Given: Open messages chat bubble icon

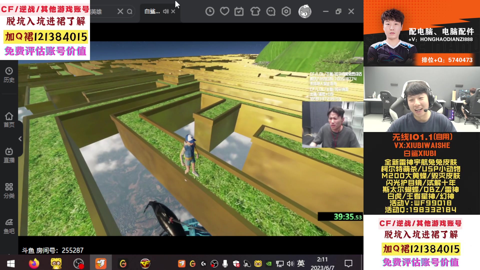Looking at the screenshot, I should click(x=271, y=11).
